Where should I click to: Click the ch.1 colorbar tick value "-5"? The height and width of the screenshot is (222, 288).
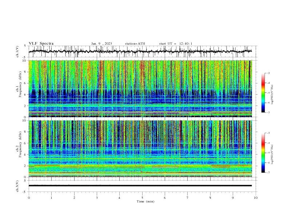point(268,93)
